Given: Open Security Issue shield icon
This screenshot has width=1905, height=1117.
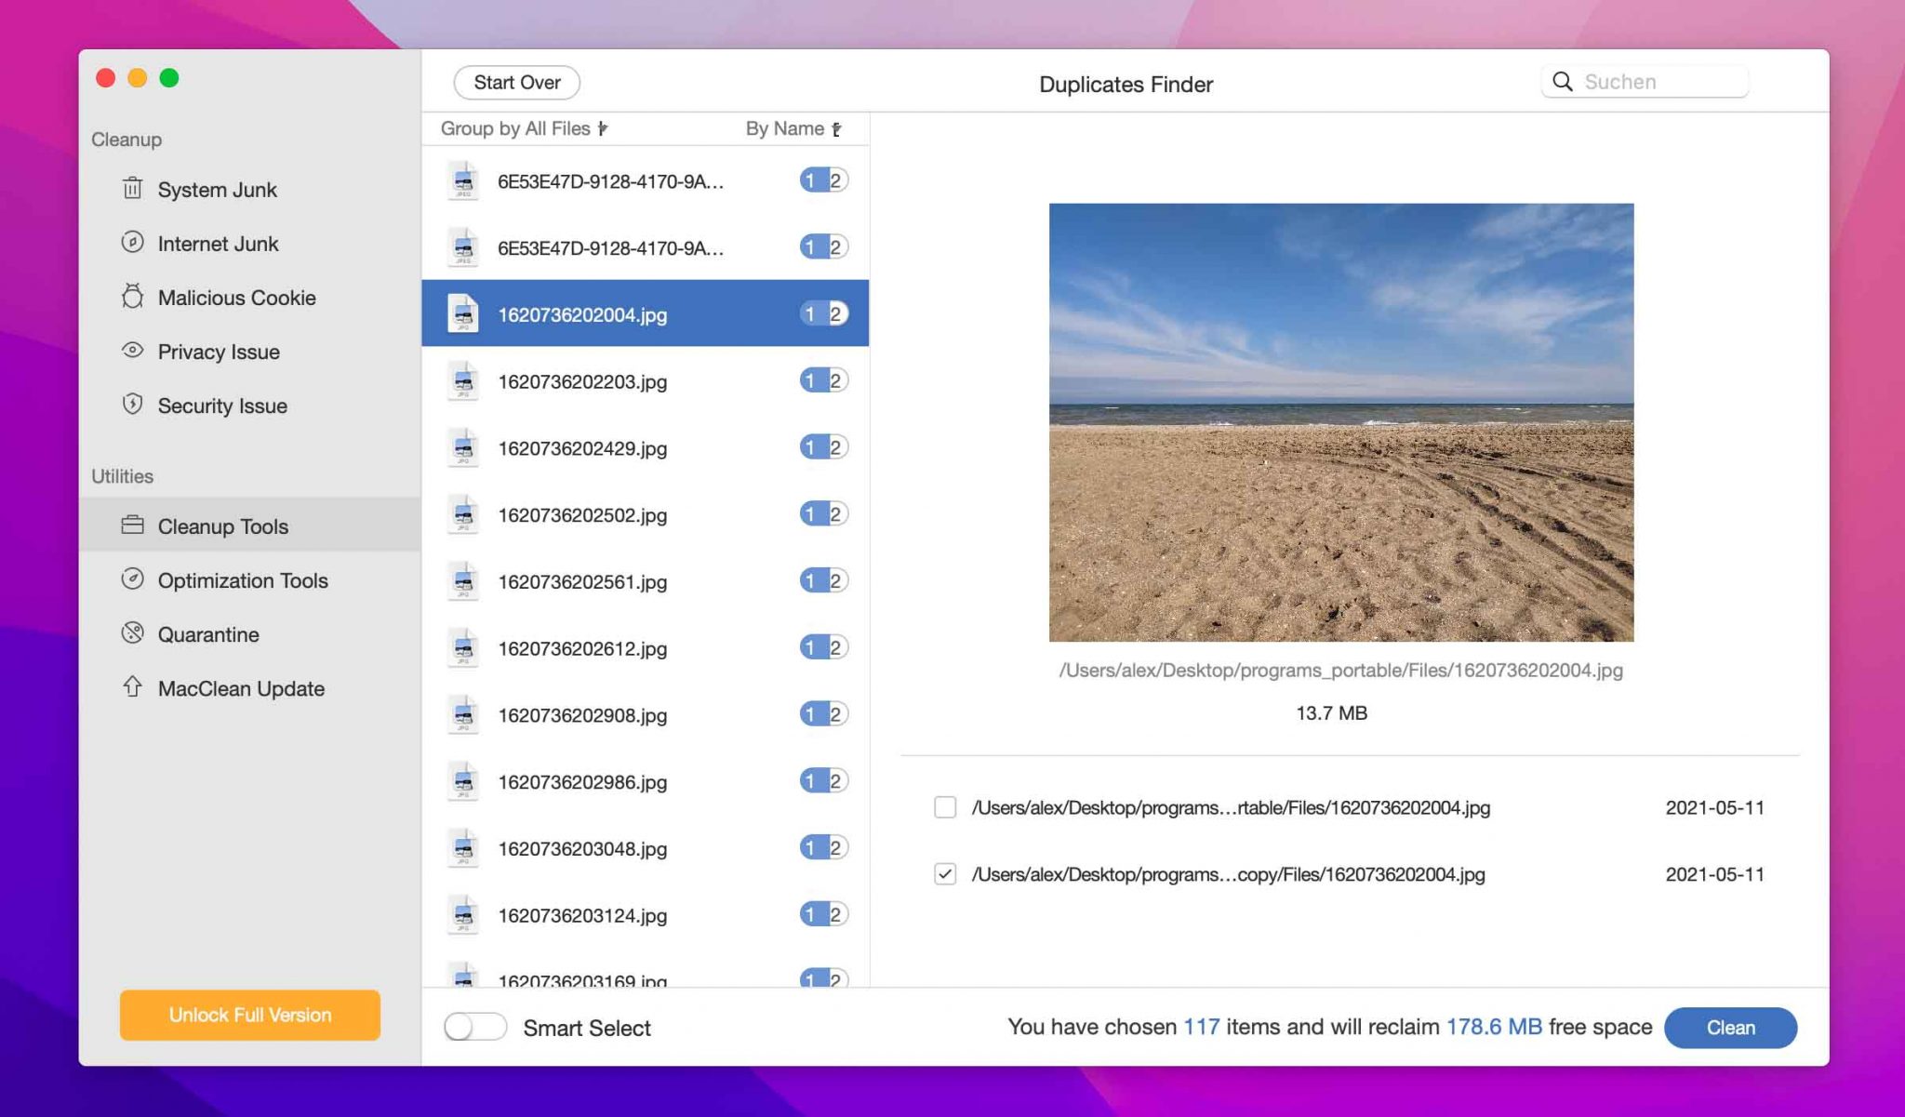Looking at the screenshot, I should (x=132, y=405).
